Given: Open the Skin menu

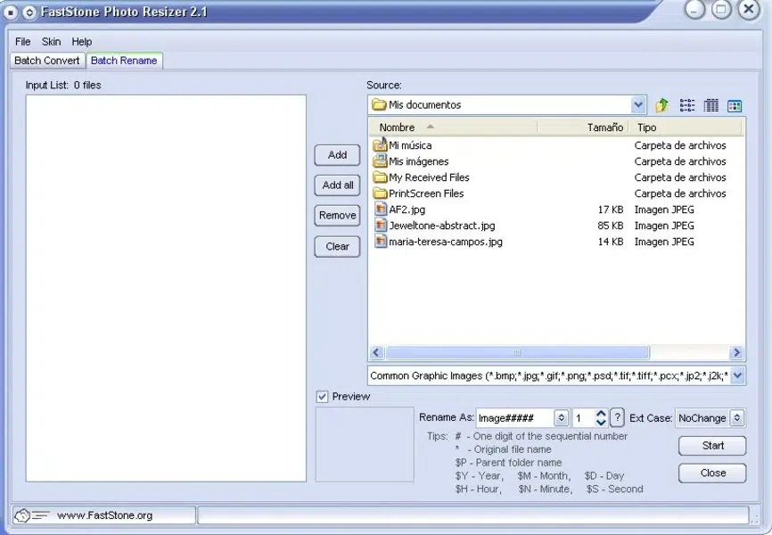Looking at the screenshot, I should pyautogui.click(x=51, y=41).
